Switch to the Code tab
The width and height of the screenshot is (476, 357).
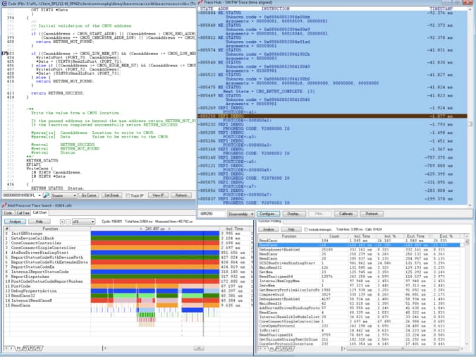(8, 212)
